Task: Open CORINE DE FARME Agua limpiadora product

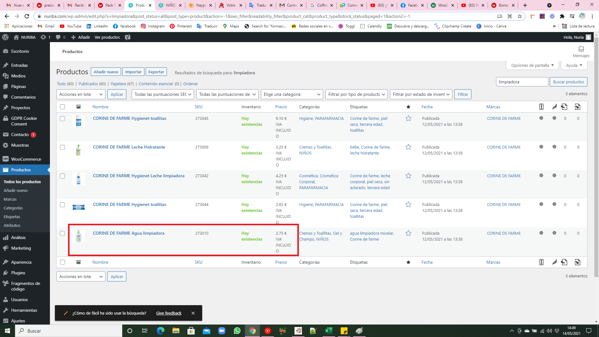Action: (x=129, y=233)
